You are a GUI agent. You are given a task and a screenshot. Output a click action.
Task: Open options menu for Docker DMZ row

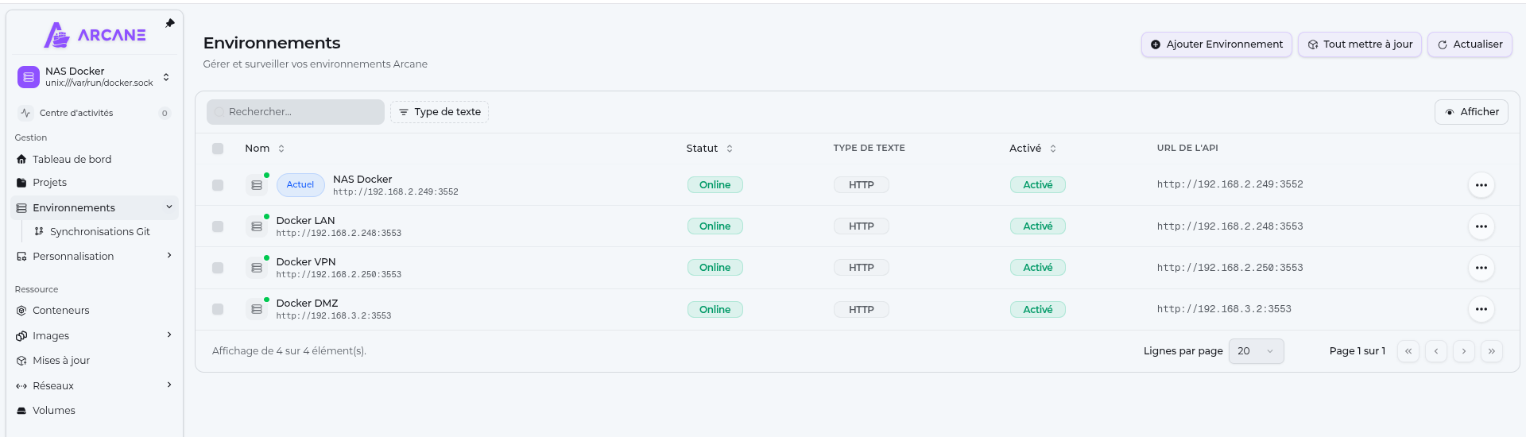(x=1481, y=309)
